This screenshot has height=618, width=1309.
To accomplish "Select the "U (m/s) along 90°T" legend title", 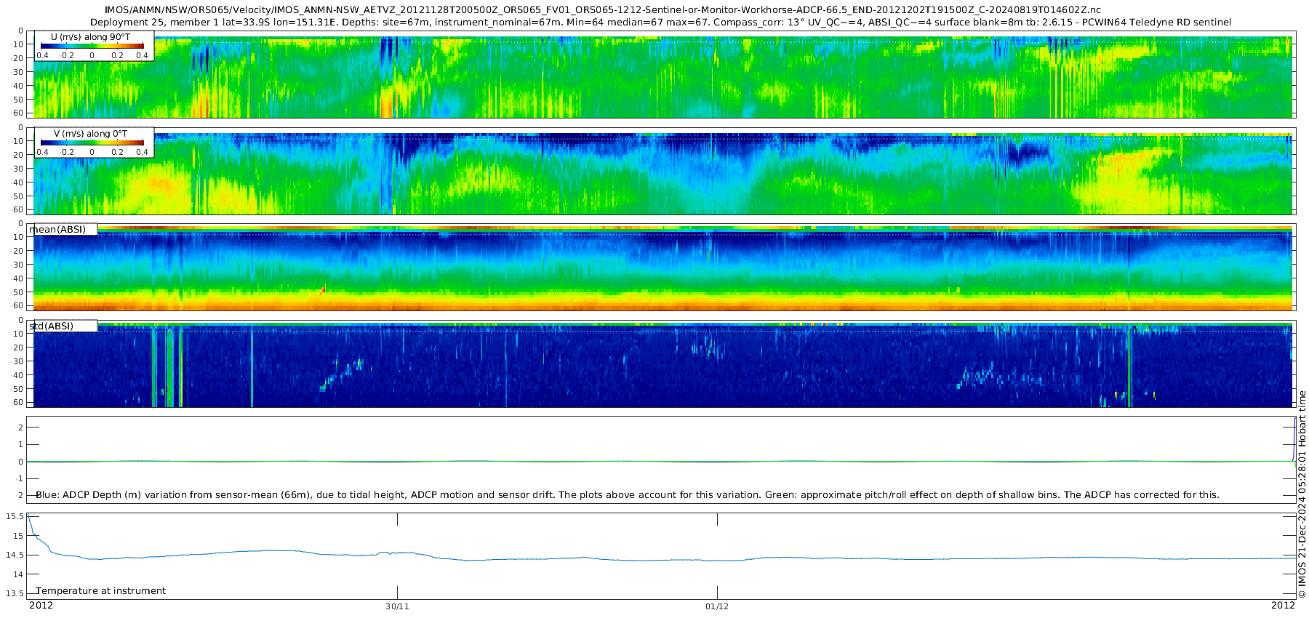I will (91, 36).
